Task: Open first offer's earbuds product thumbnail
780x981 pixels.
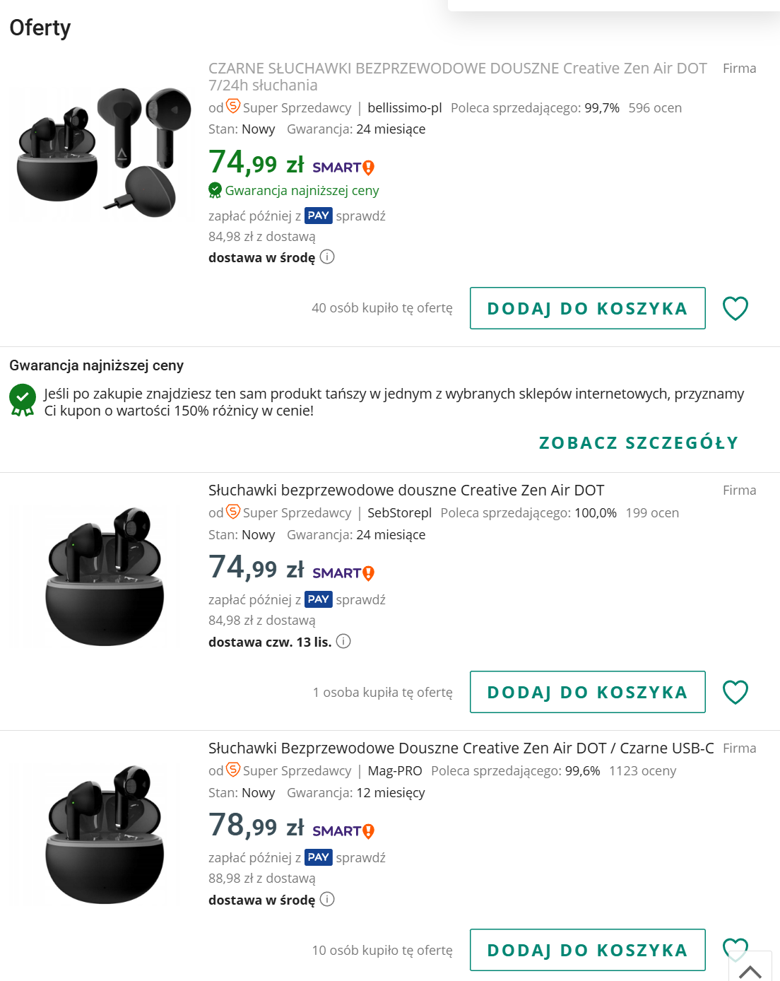Action: tap(104, 152)
